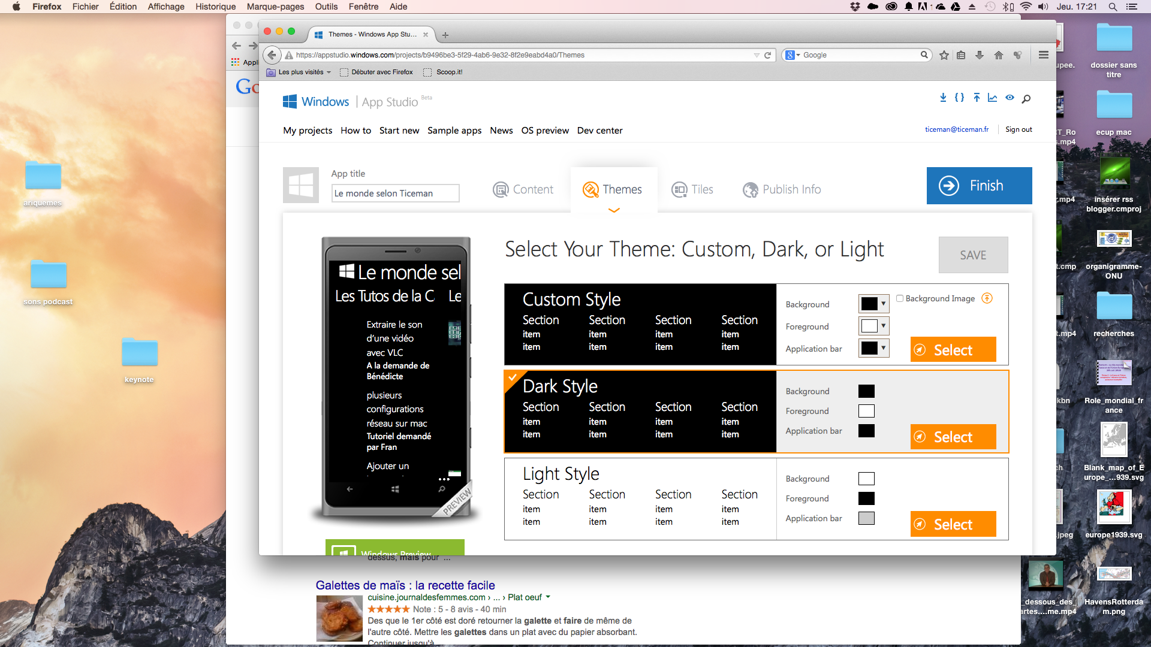Enable the Background Image checkbox

(900, 298)
